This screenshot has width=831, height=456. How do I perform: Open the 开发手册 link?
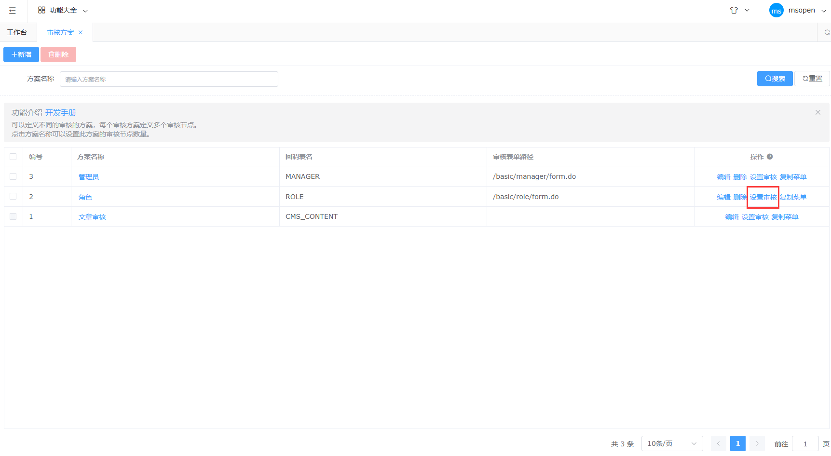click(61, 112)
